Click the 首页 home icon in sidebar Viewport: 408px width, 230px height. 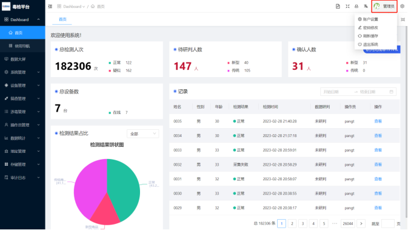coord(10,33)
